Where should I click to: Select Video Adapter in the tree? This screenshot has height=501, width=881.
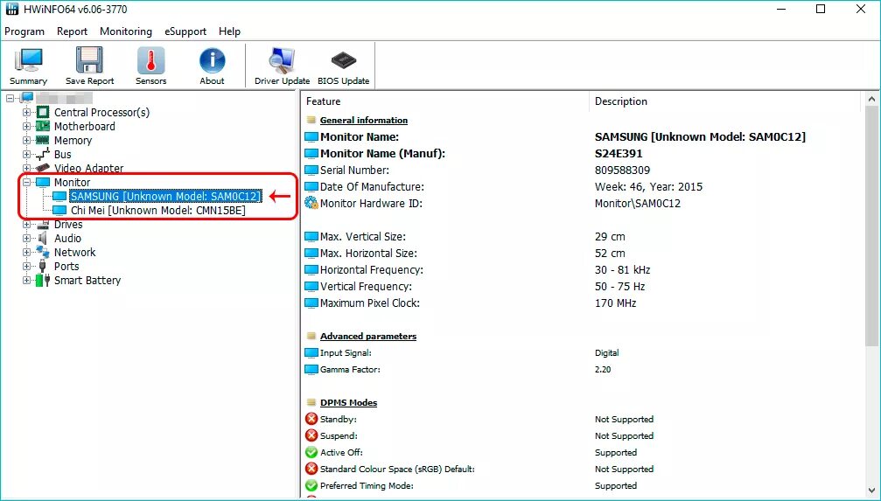coord(88,168)
